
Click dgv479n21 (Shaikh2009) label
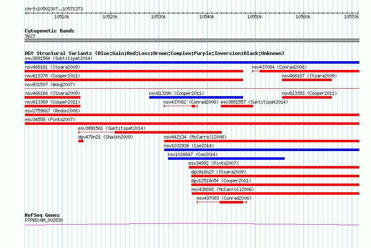(x=105, y=137)
